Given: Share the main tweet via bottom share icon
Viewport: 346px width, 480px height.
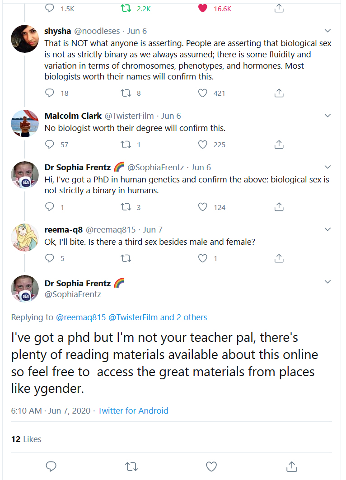Looking at the screenshot, I should [291, 466].
